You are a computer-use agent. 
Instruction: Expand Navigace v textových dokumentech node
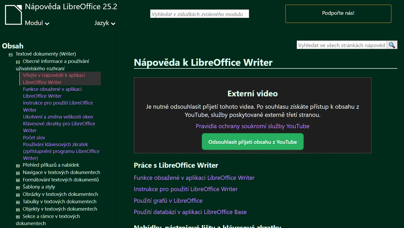pyautogui.click(x=18, y=173)
